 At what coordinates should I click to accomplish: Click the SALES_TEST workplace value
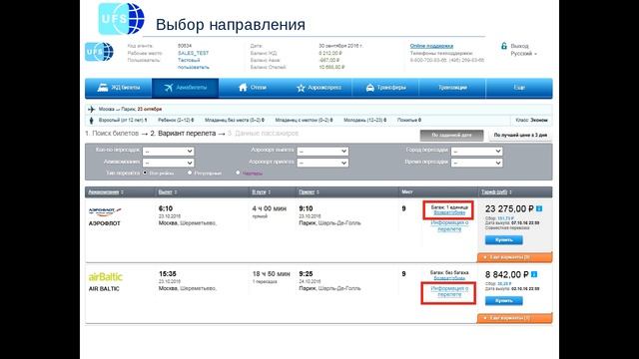[193, 53]
